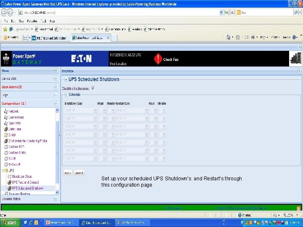Open the Safety command bar menu
This screenshot has width=303, height=227.
pyautogui.click(x=275, y=37)
